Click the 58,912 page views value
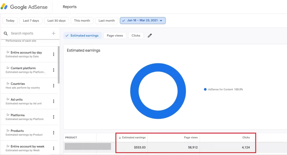Screen dimensions: 287x155 point(193,147)
